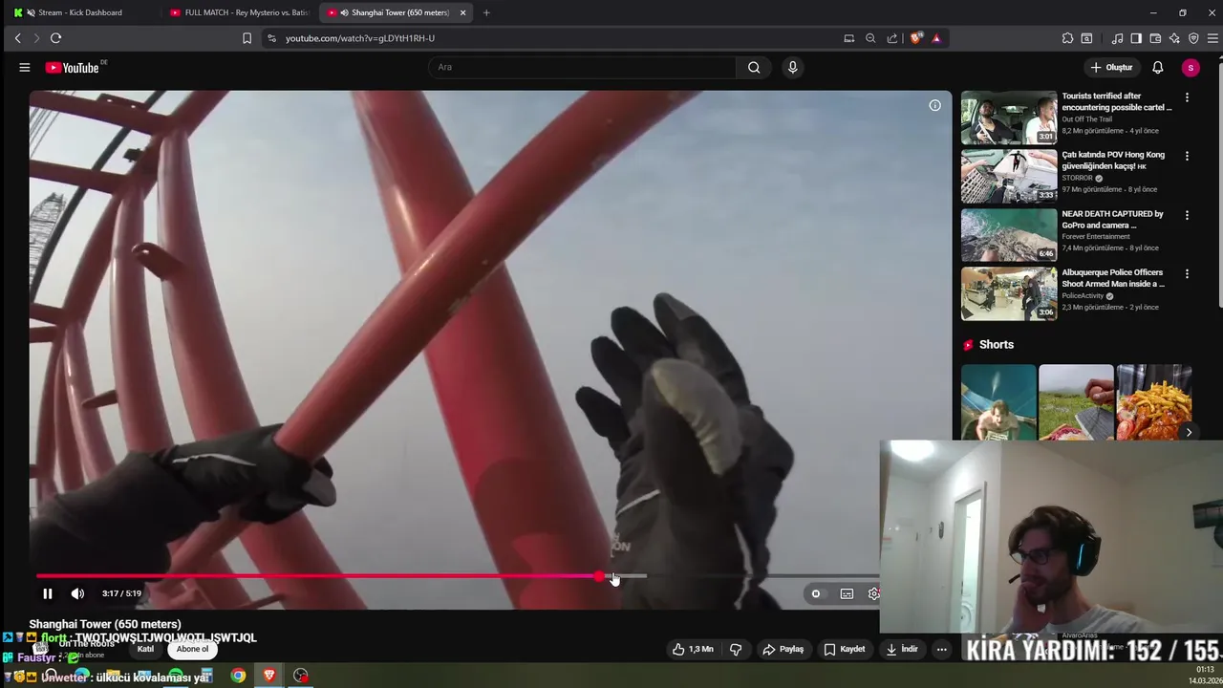Viewport: 1223px width, 688px height.
Task: Open the YouTube hamburger guide menu
Action: pyautogui.click(x=25, y=67)
